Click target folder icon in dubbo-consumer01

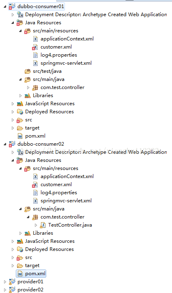[20, 128]
